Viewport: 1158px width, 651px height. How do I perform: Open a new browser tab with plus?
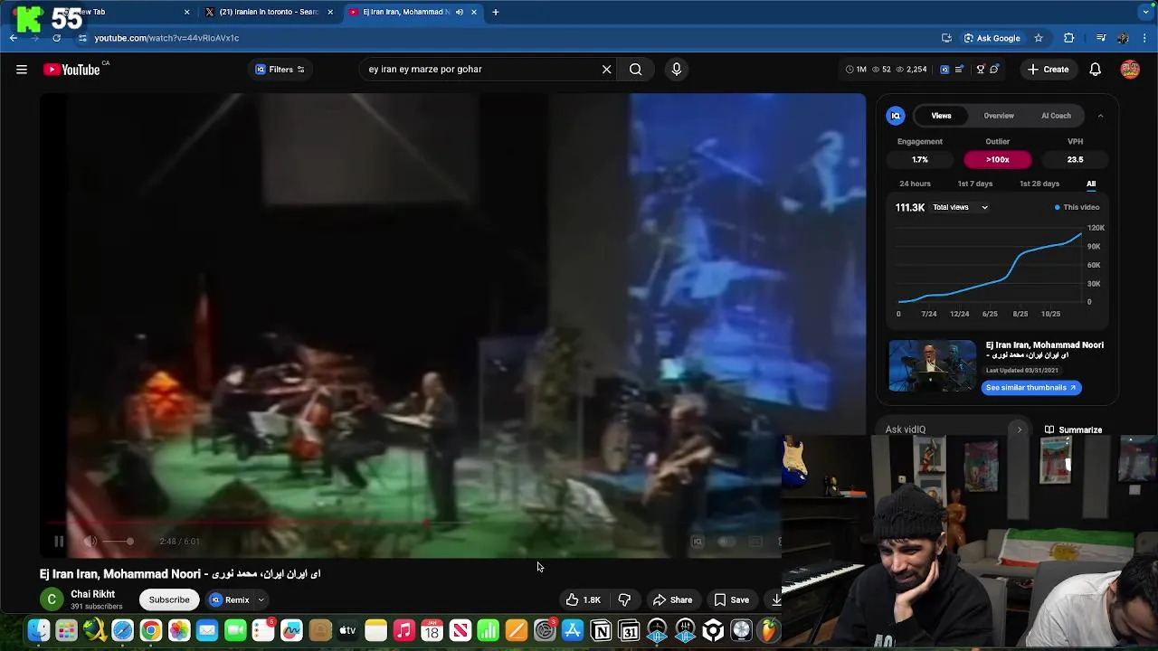[496, 12]
